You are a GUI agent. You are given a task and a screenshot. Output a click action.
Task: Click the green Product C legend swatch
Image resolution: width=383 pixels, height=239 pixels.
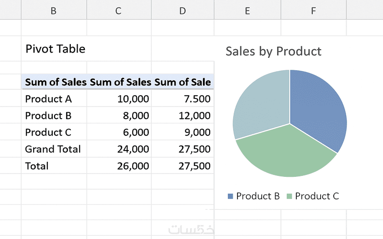click(289, 196)
